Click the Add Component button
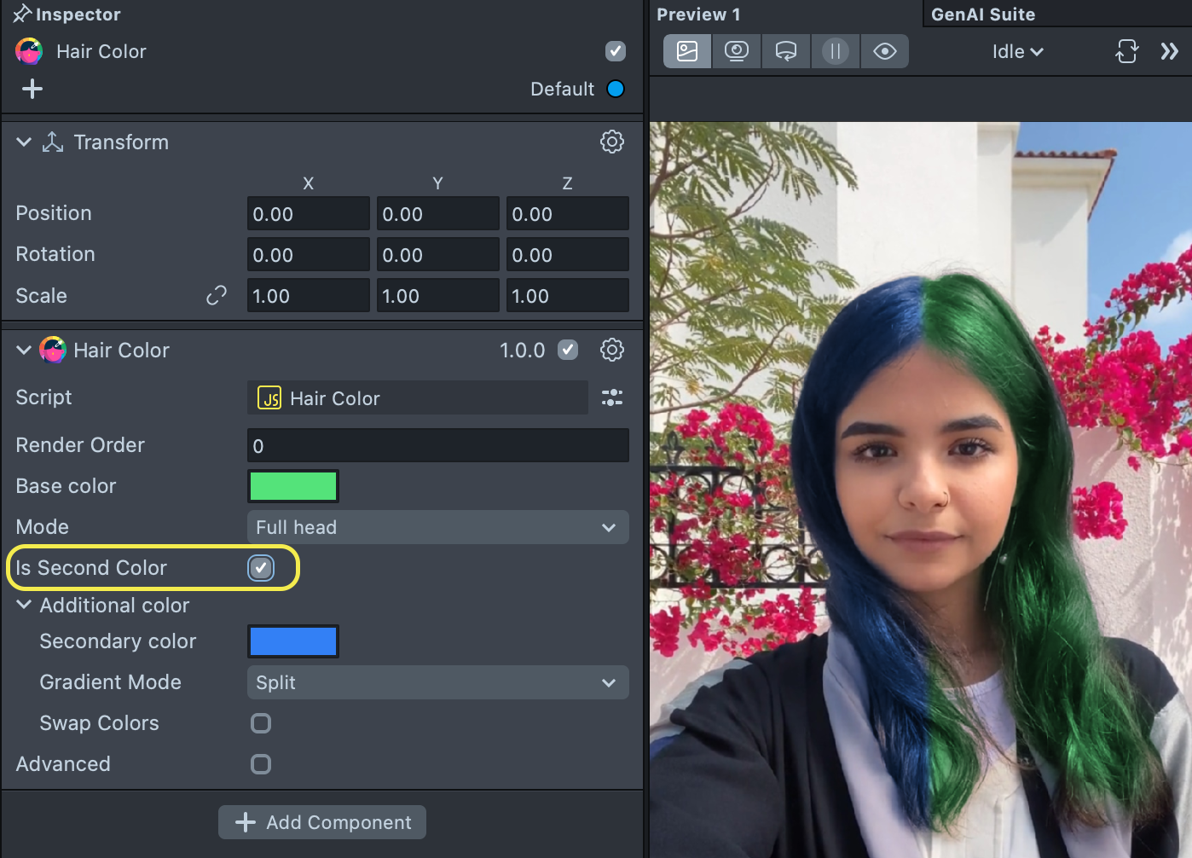This screenshot has width=1192, height=858. [x=322, y=822]
